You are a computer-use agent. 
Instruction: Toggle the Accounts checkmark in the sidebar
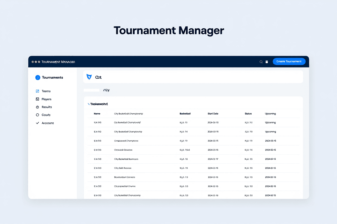pyautogui.click(x=37, y=123)
